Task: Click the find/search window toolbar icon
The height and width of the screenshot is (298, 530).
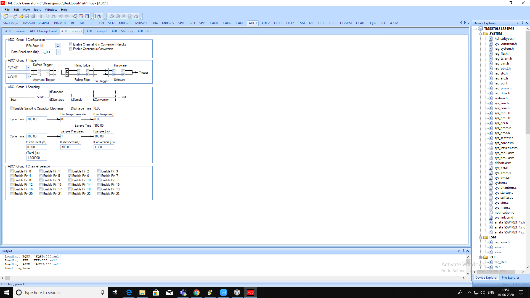Action: point(75,17)
